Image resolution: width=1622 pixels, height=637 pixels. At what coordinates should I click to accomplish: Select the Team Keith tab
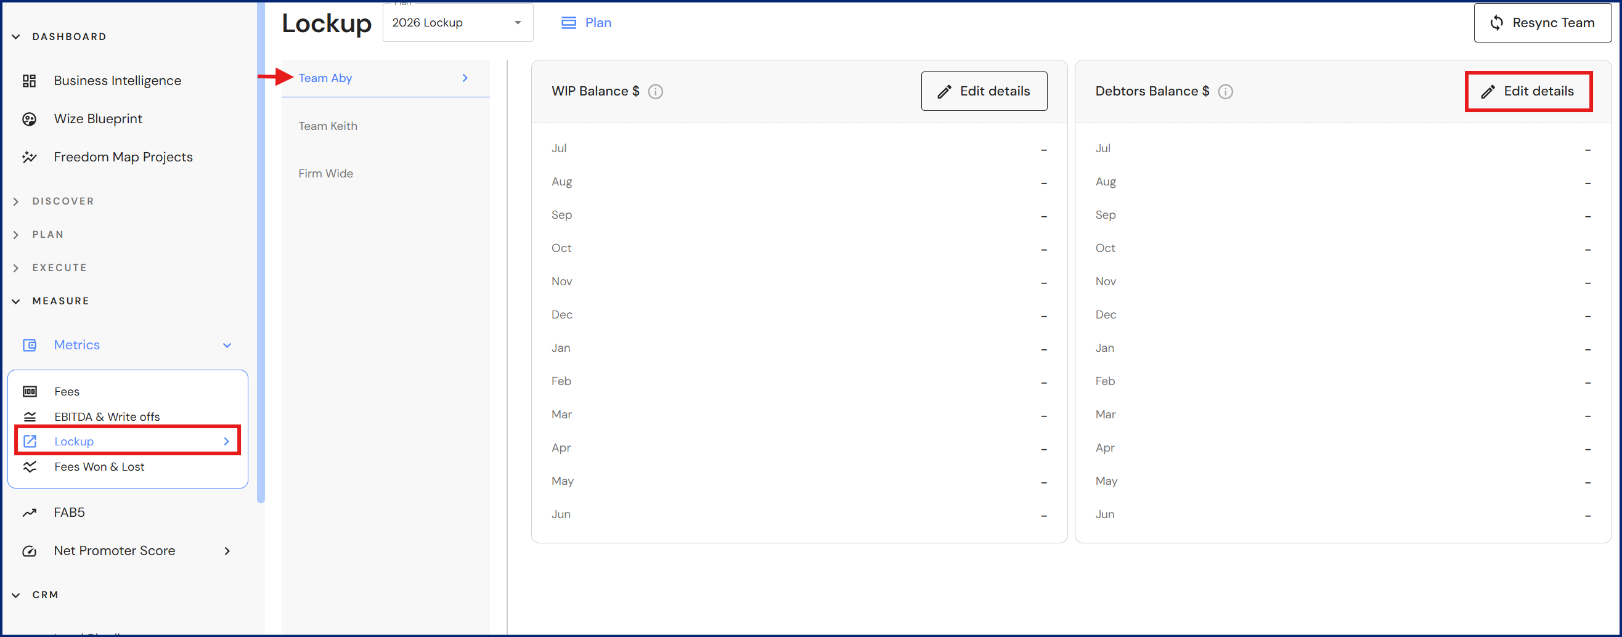pos(327,126)
